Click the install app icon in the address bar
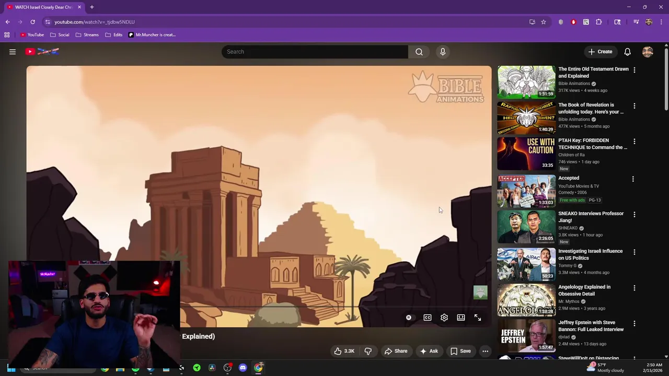Viewport: 669px width, 376px height. coord(532,22)
